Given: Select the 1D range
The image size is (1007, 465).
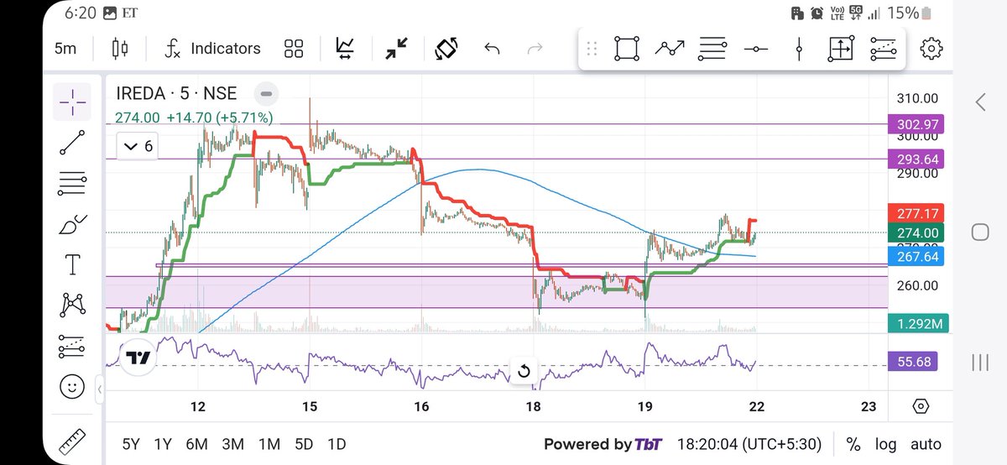Looking at the screenshot, I should [x=336, y=444].
